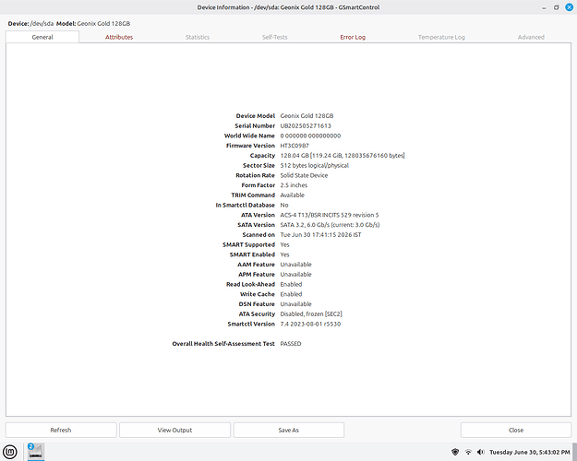The height and width of the screenshot is (461, 577).
Task: Close window with blue X button
Action: [x=569, y=7]
